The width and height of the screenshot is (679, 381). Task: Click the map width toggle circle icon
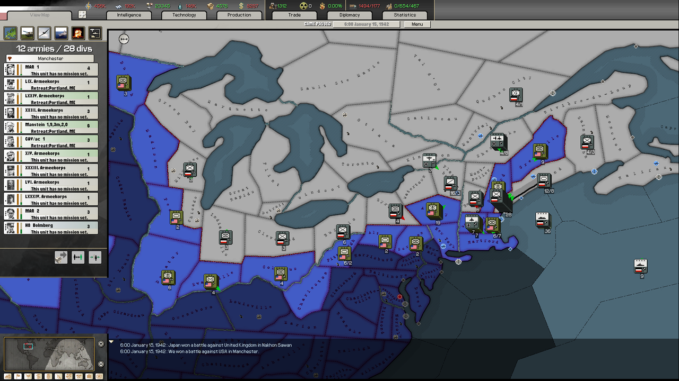(x=124, y=39)
